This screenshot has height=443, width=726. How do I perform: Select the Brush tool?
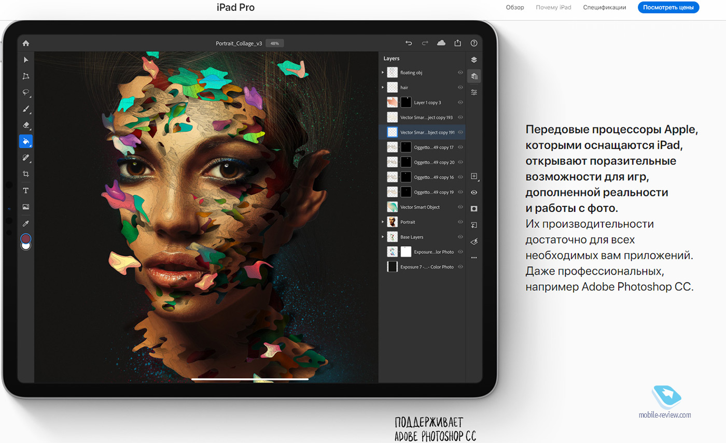tap(26, 109)
